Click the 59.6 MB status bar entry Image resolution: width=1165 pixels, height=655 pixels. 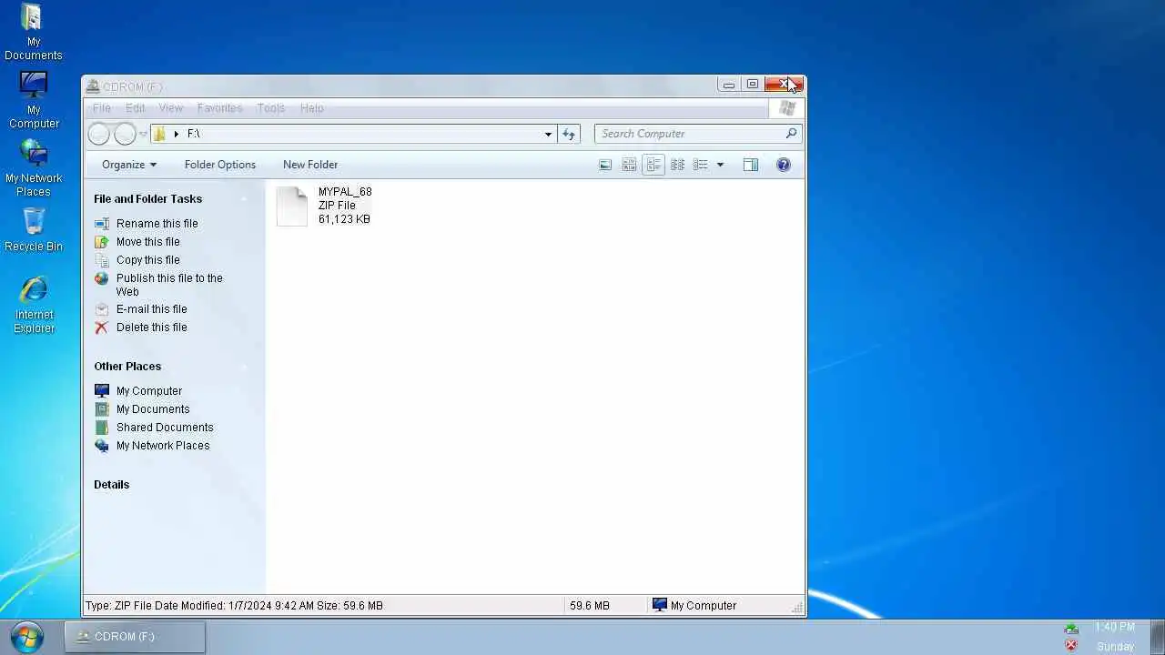coord(590,606)
